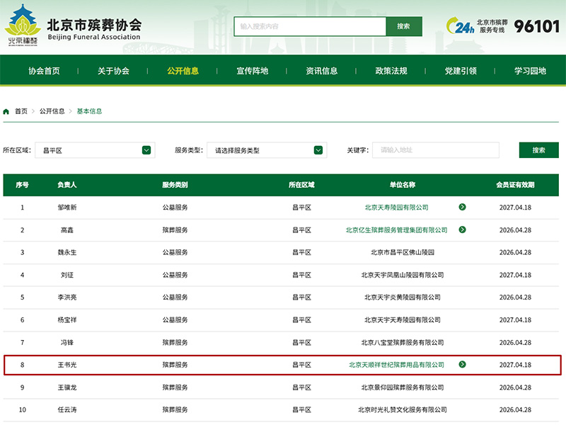Click the home icon in breadcrumb
The image size is (566, 425).
6,111
